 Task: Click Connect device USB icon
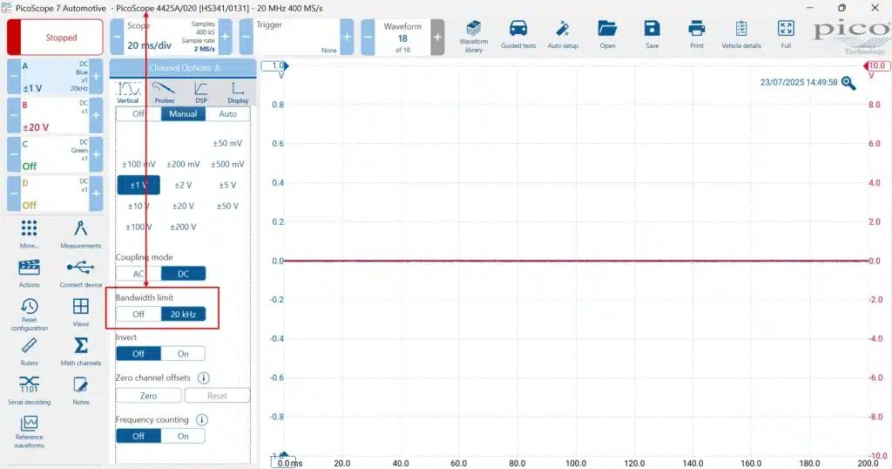[x=80, y=273]
